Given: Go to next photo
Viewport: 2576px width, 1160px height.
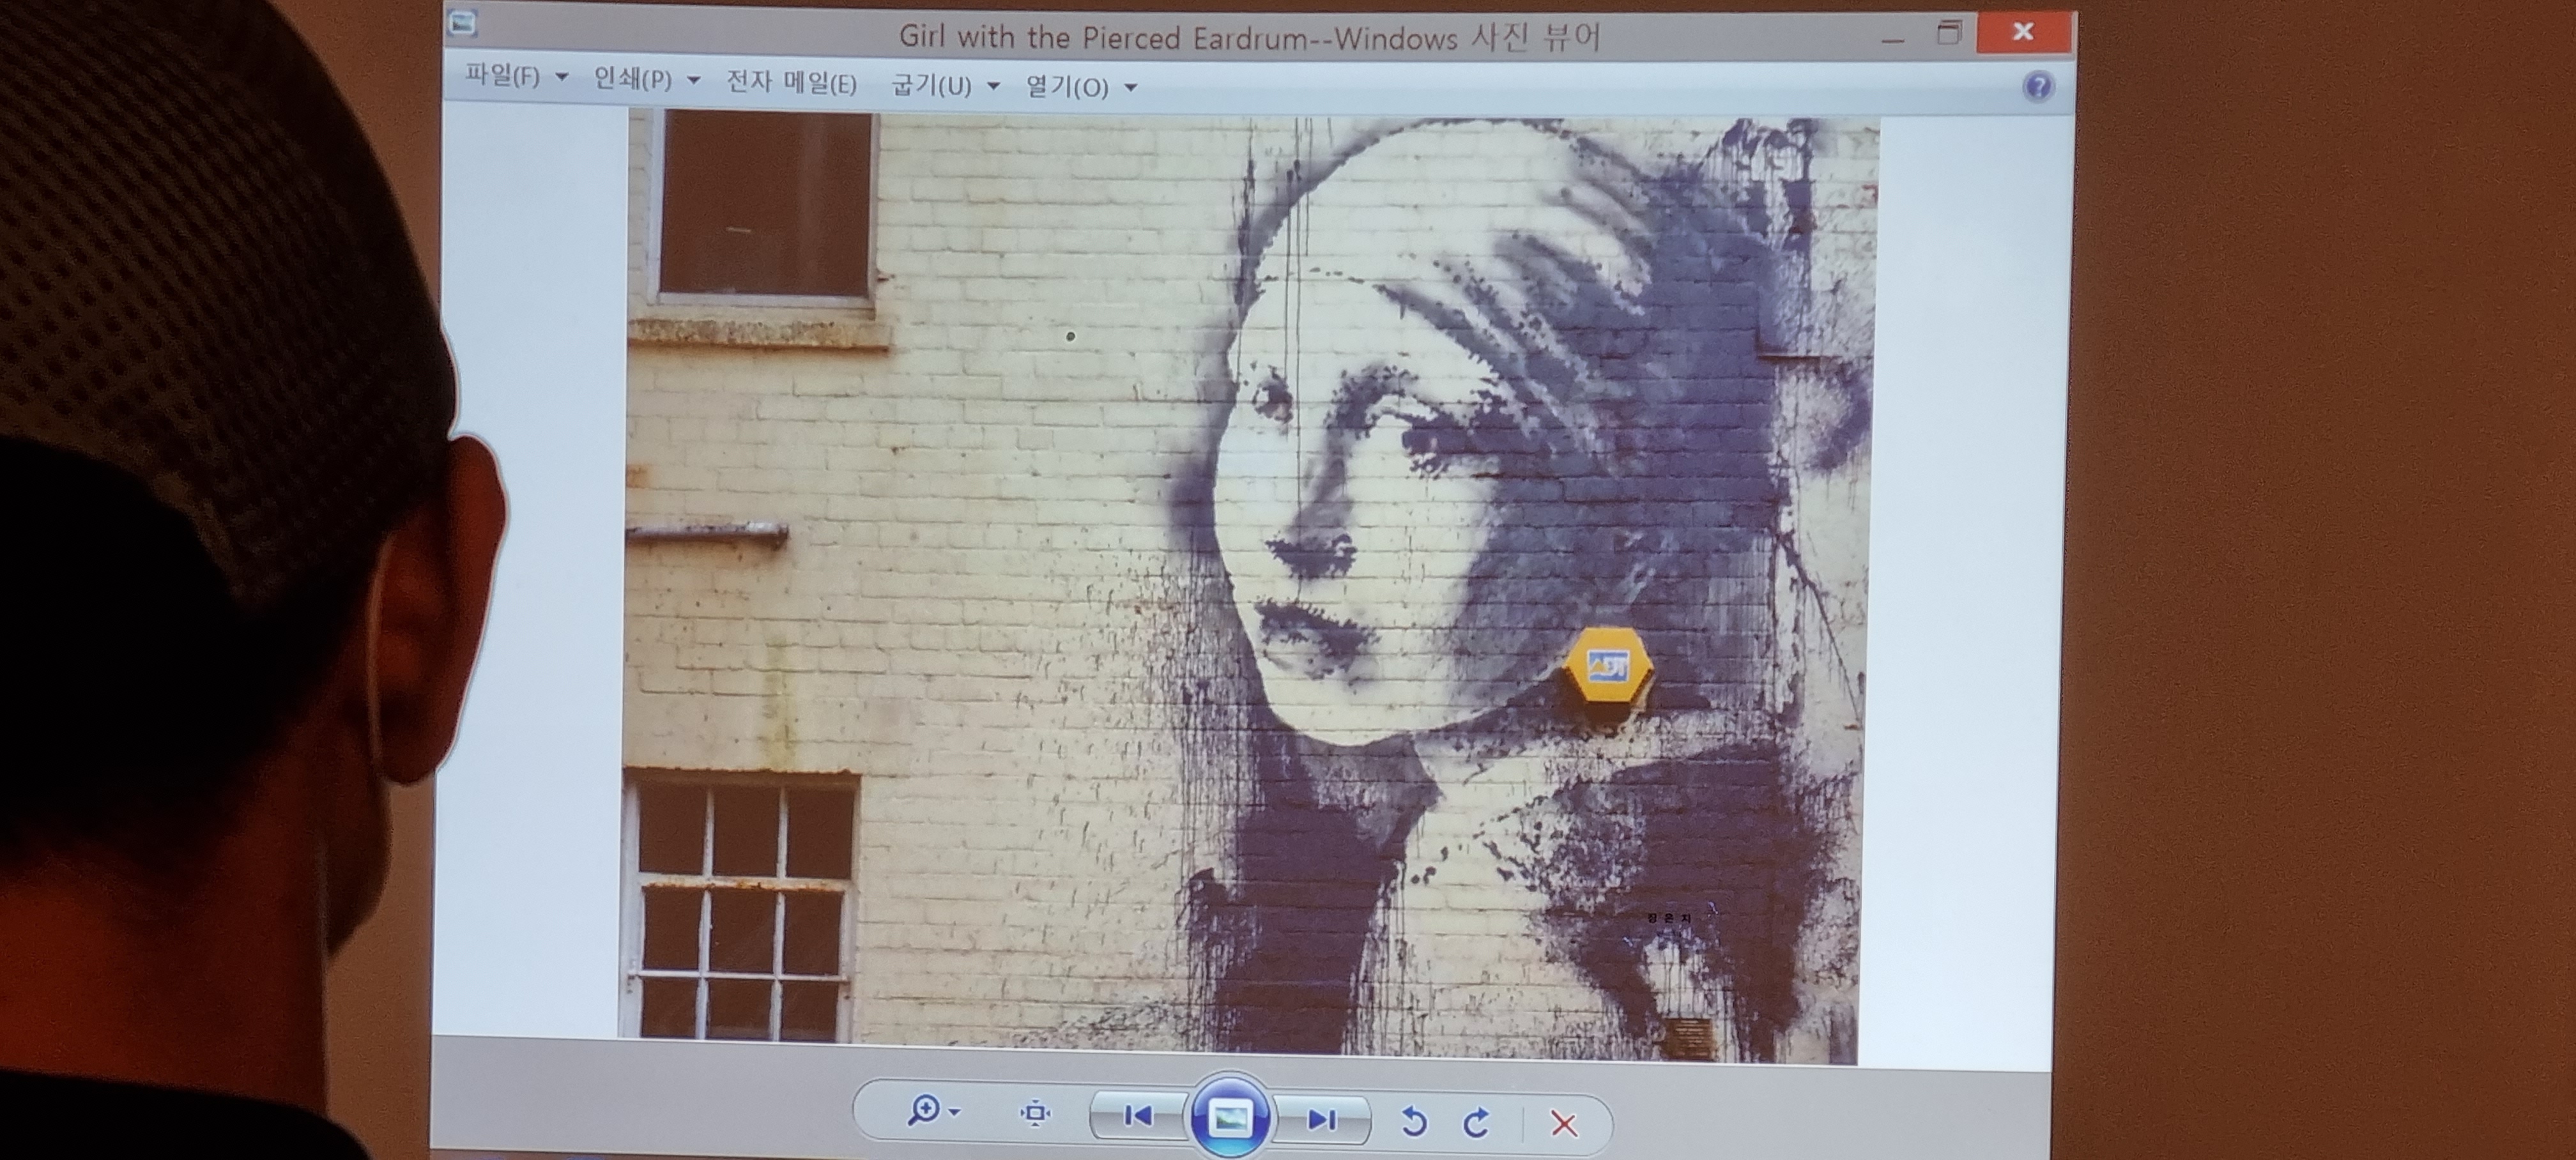Looking at the screenshot, I should 1322,1119.
